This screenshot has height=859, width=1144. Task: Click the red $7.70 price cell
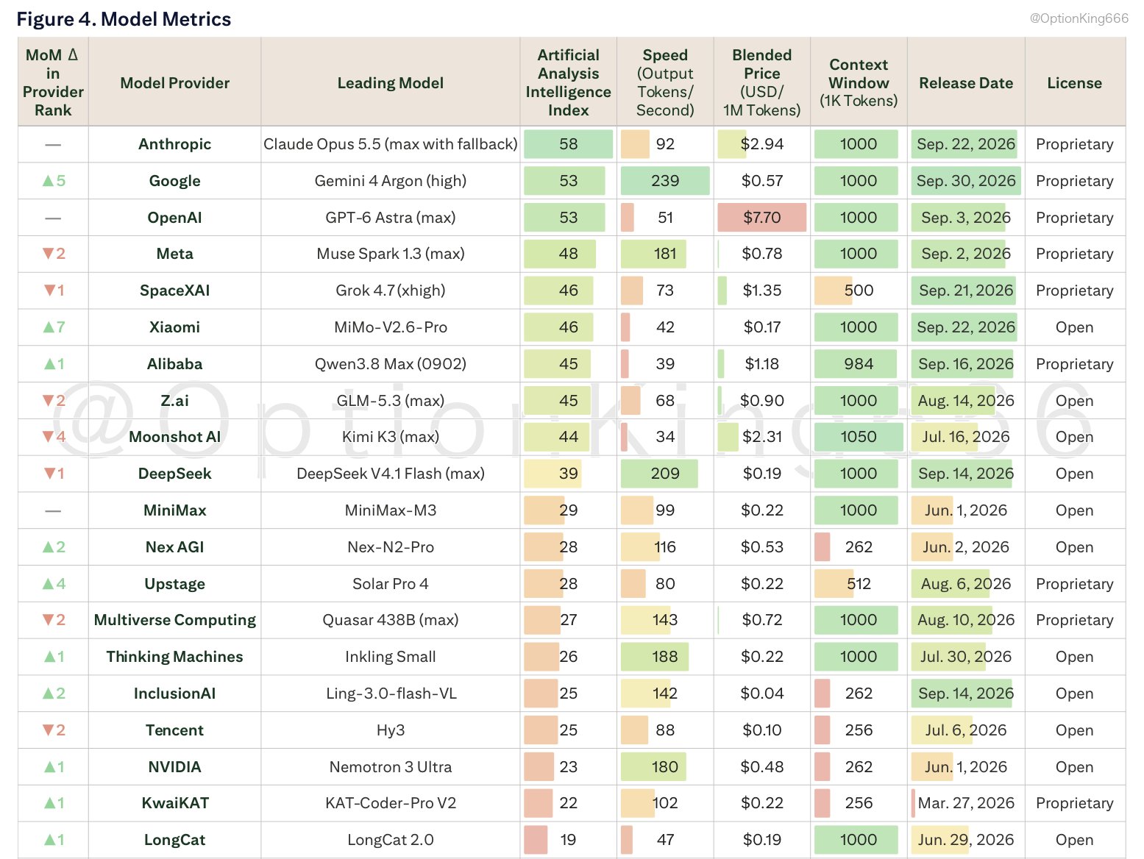point(761,218)
